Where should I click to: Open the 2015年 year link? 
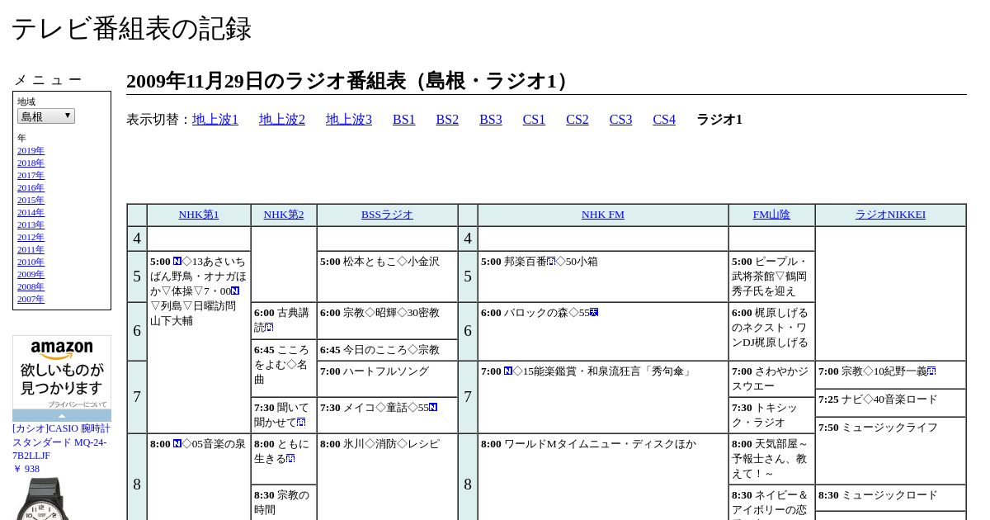(x=31, y=200)
